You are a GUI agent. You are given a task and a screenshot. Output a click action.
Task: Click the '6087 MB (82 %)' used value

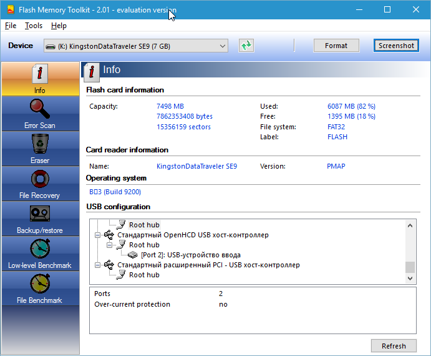(351, 106)
